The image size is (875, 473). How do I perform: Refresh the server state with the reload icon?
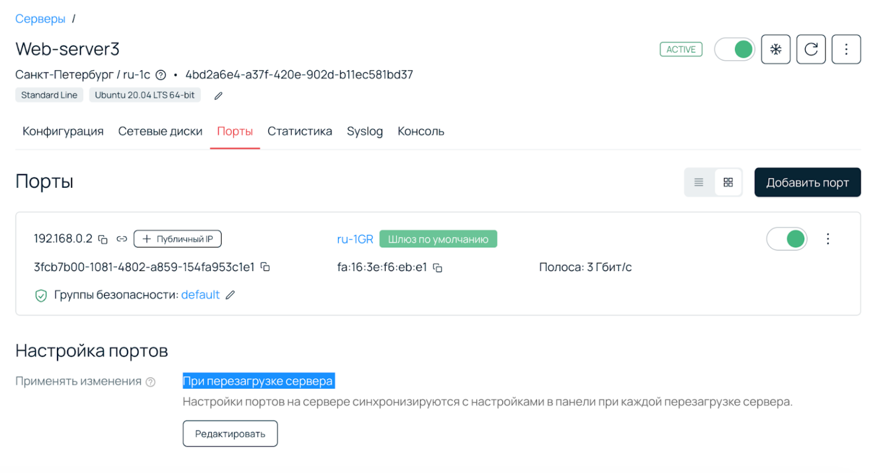pyautogui.click(x=811, y=49)
